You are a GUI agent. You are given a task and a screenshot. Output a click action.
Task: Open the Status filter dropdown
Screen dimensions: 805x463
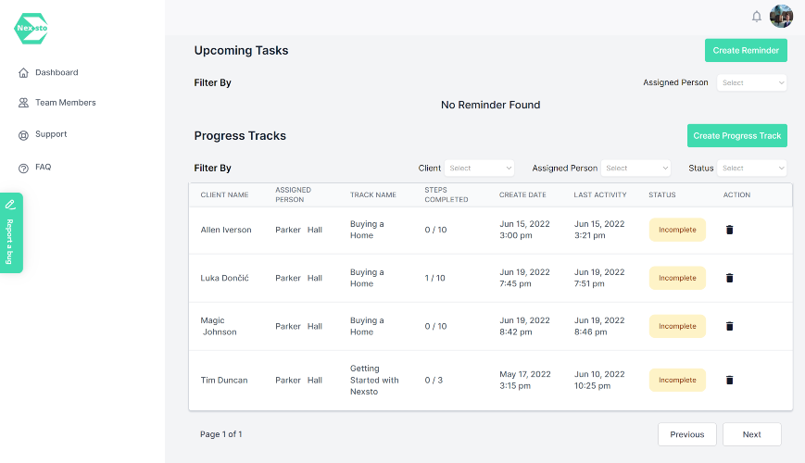752,169
